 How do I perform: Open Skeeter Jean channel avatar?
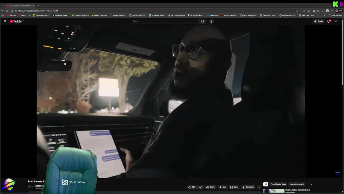tap(31, 187)
